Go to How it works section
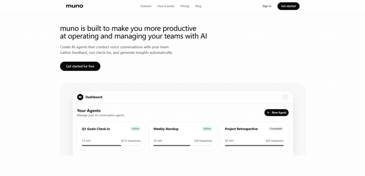This screenshot has height=176, width=365. pyautogui.click(x=166, y=6)
